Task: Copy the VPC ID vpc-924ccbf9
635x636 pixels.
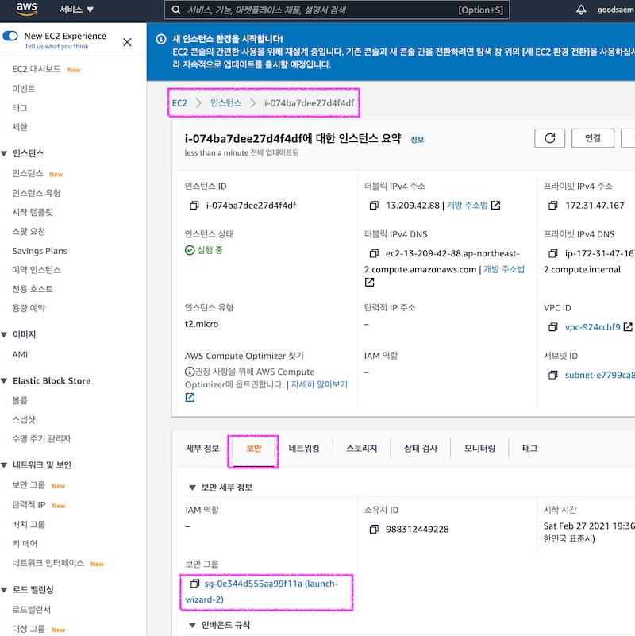Action: pyautogui.click(x=553, y=327)
